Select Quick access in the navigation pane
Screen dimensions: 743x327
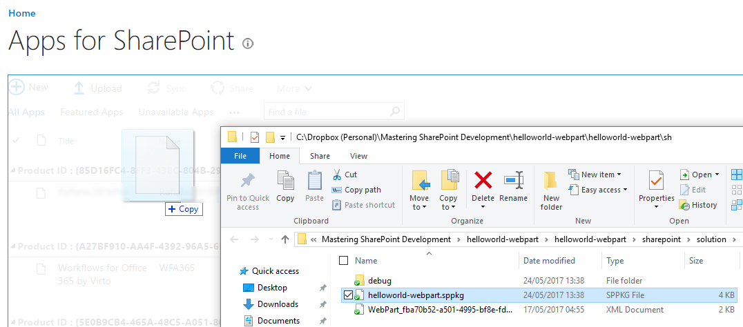coord(276,271)
